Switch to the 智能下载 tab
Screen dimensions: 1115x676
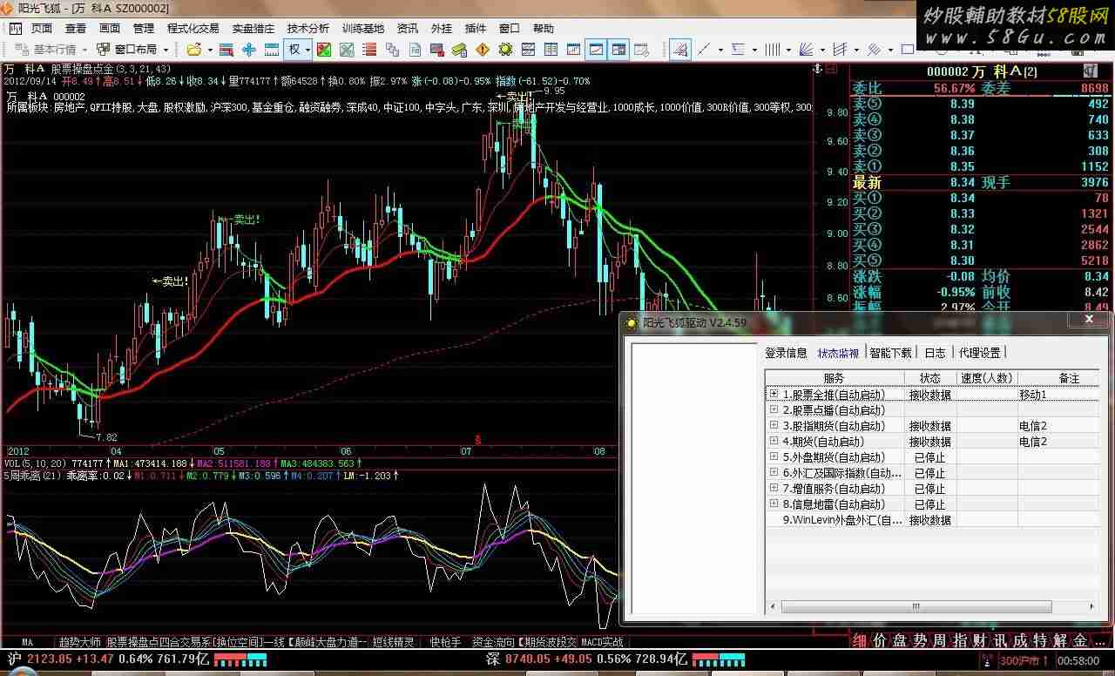pos(890,353)
